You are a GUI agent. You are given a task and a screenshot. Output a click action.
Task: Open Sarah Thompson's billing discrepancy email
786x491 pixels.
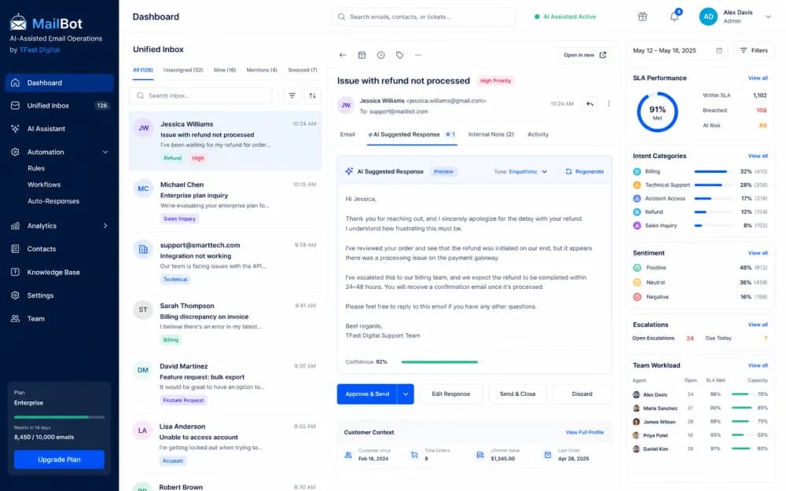click(x=225, y=323)
